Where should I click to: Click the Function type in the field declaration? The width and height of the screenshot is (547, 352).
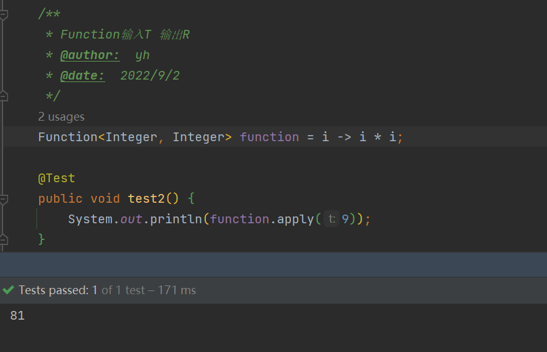[x=68, y=137]
